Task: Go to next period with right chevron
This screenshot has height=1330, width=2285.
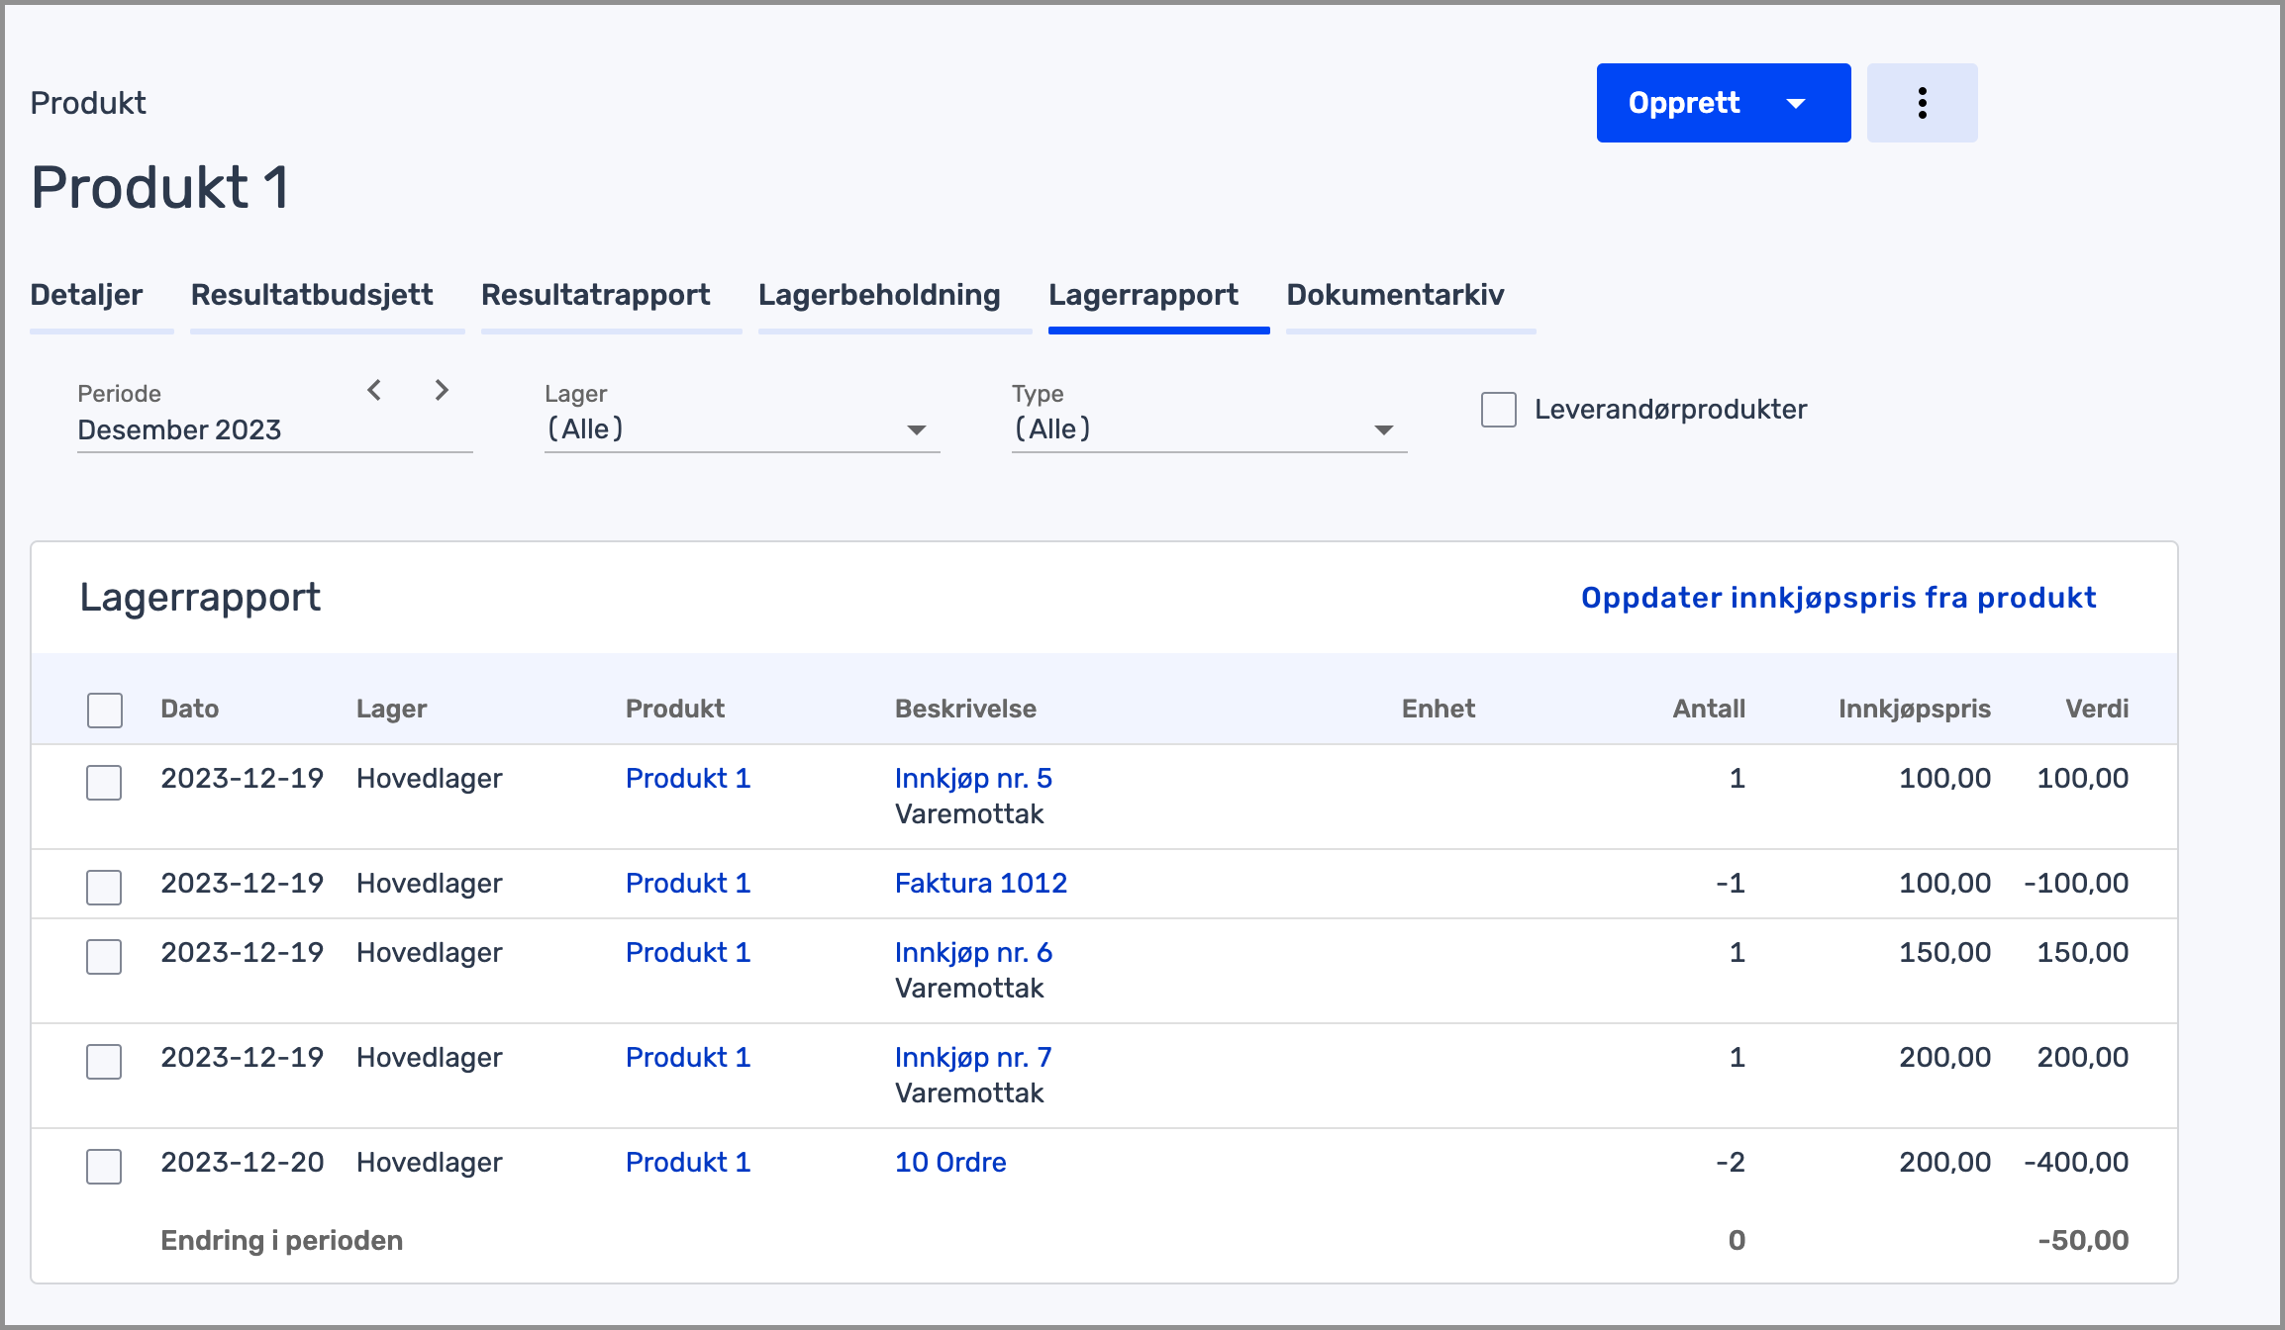Action: click(x=442, y=390)
